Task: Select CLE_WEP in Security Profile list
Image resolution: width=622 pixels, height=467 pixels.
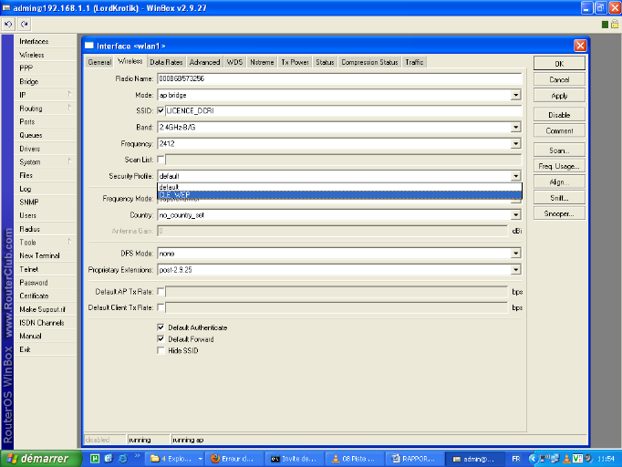Action: pos(339,194)
